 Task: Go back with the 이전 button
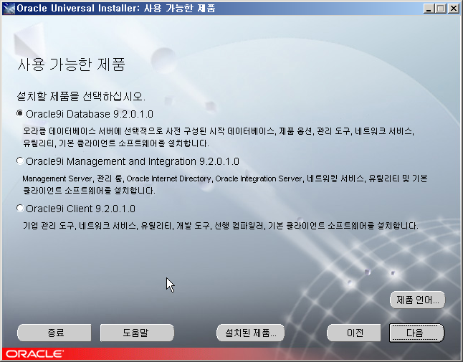click(x=354, y=333)
